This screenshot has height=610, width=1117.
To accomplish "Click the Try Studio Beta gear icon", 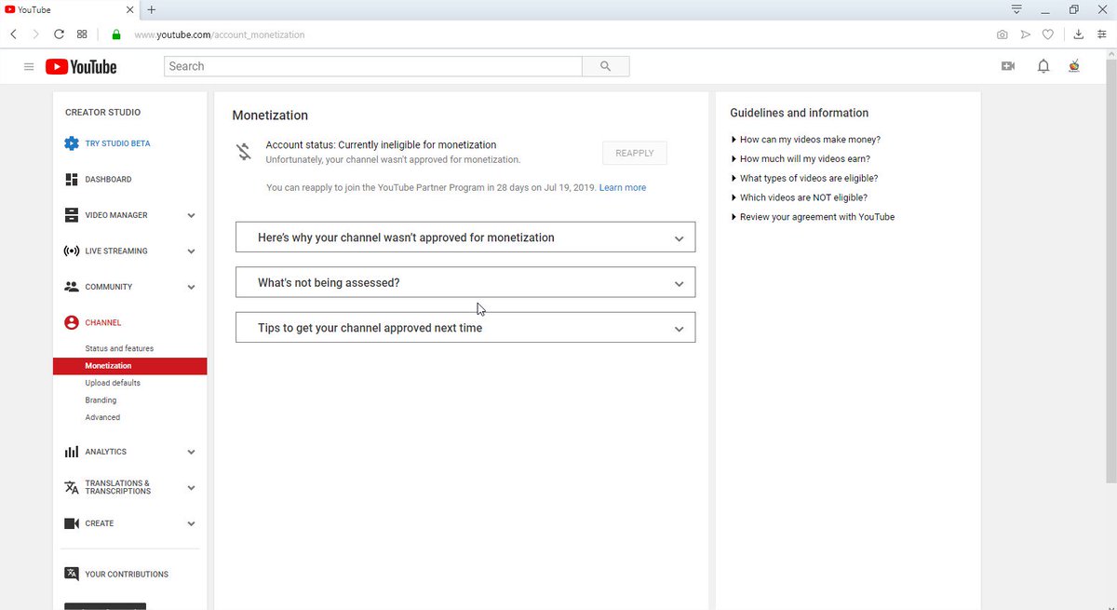I will [72, 143].
